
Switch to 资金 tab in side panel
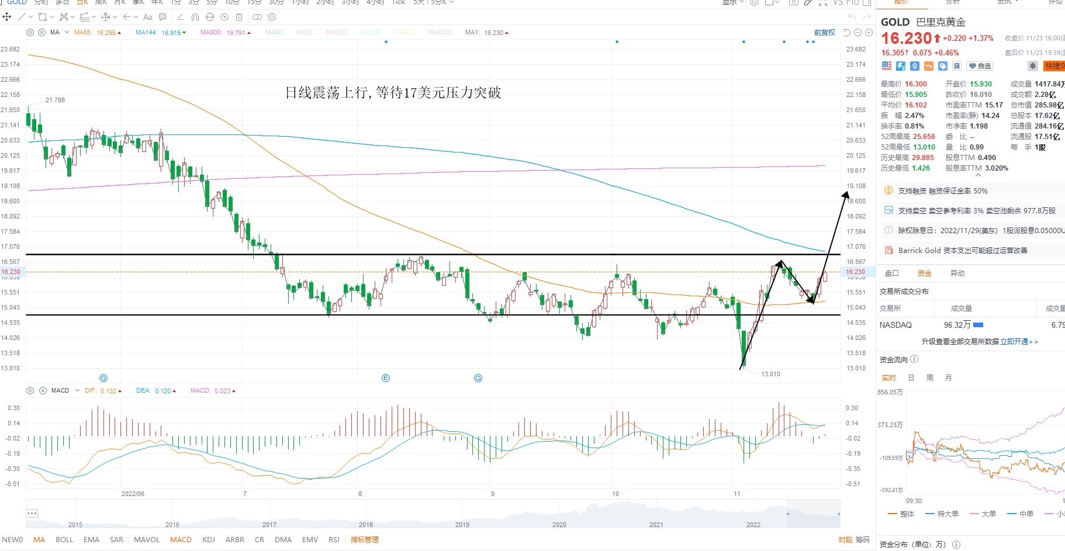pos(924,273)
